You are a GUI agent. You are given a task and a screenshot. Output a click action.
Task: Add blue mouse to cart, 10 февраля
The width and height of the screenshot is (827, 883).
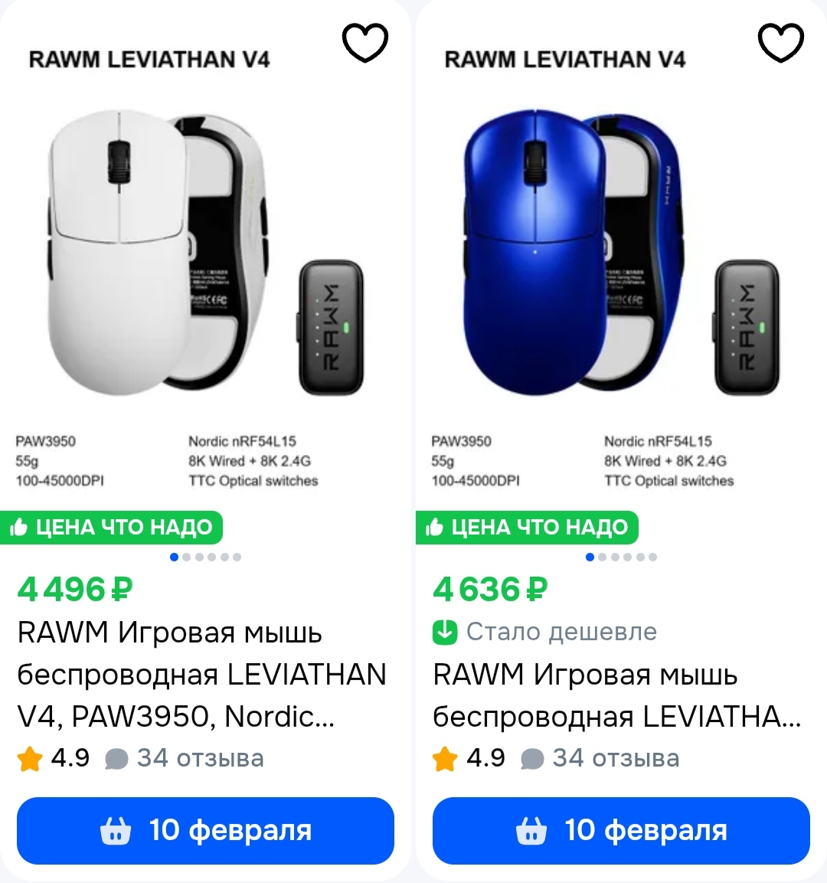(621, 831)
